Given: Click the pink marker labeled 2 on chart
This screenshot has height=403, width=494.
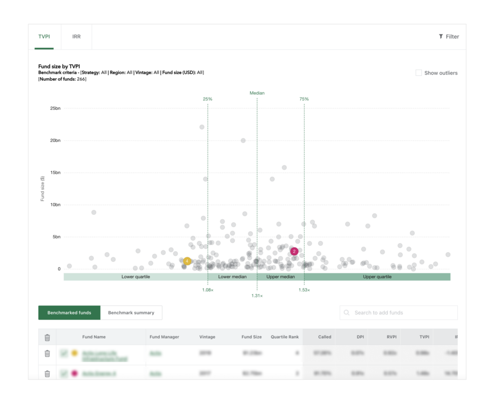Looking at the screenshot, I should point(294,251).
